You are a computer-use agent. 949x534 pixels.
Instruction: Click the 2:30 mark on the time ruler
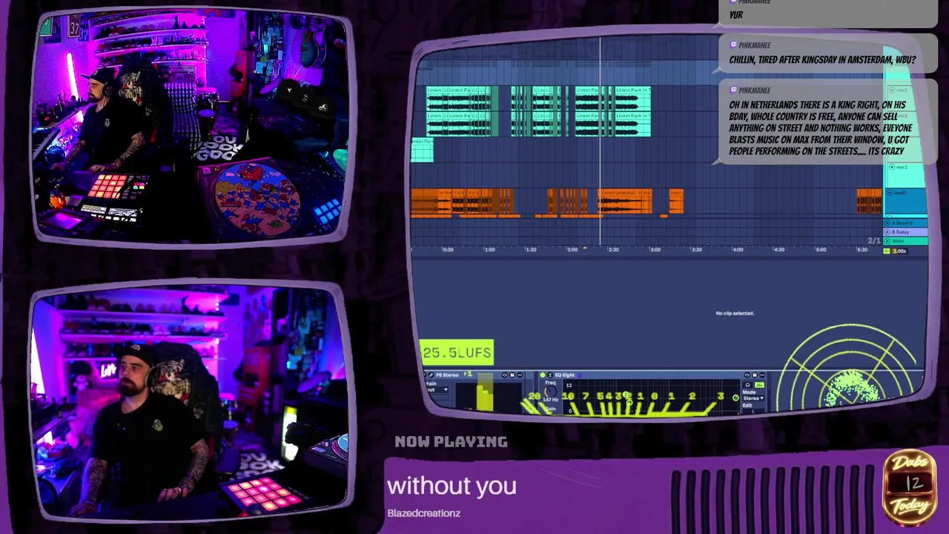click(x=613, y=249)
